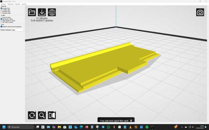Select the mirror model tool
Viewport: 209px width, 130px height.
52,115
